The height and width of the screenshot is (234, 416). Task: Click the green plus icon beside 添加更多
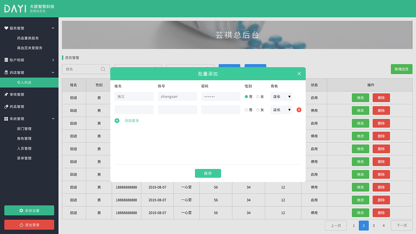(x=117, y=121)
